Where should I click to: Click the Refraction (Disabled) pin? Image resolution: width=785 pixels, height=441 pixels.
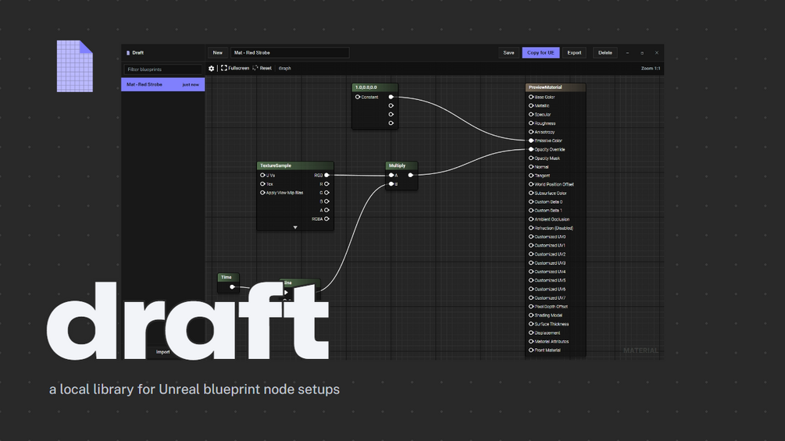point(531,228)
